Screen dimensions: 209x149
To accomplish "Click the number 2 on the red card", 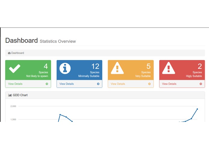I will (x=200, y=66).
